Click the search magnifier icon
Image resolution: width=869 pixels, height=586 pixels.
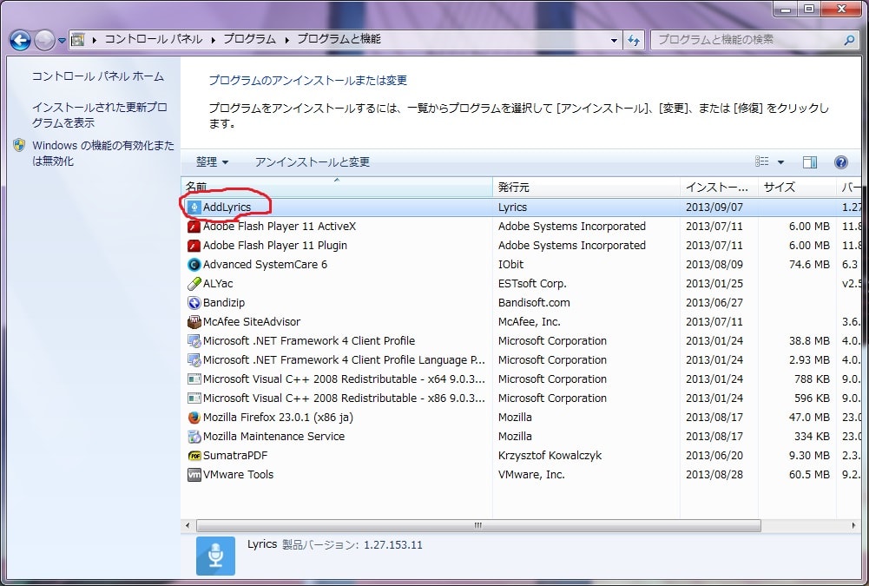click(x=849, y=40)
